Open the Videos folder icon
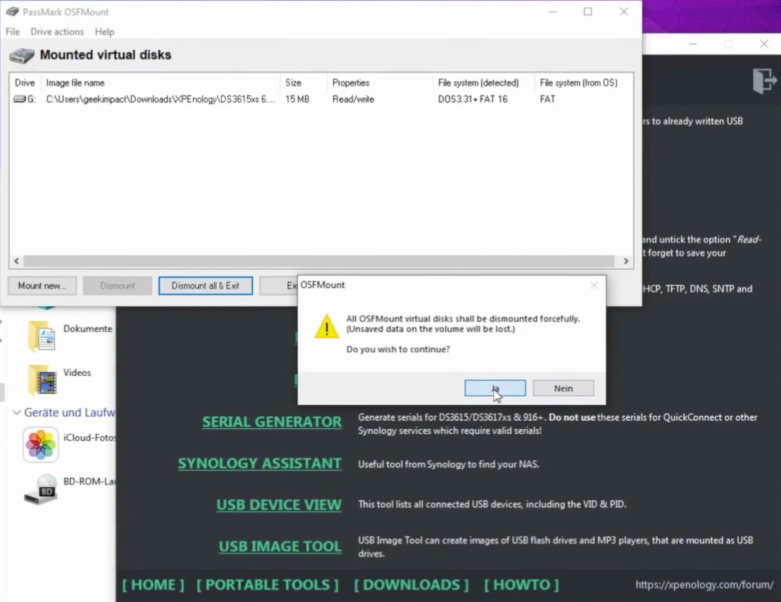This screenshot has width=781, height=602. pos(42,380)
